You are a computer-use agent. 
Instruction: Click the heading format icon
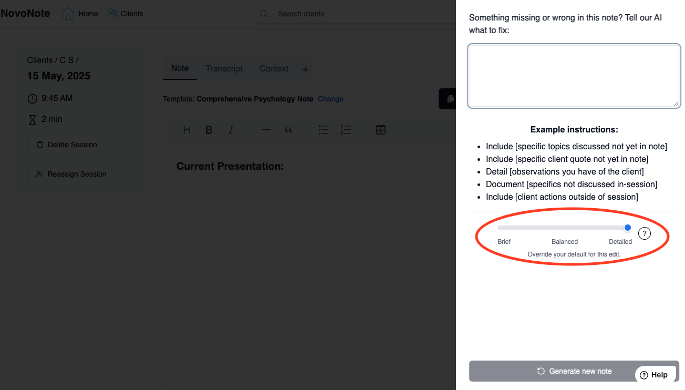(186, 130)
